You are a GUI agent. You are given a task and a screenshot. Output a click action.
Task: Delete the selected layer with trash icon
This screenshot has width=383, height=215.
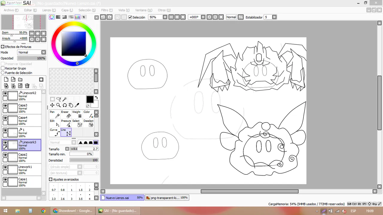point(27,86)
